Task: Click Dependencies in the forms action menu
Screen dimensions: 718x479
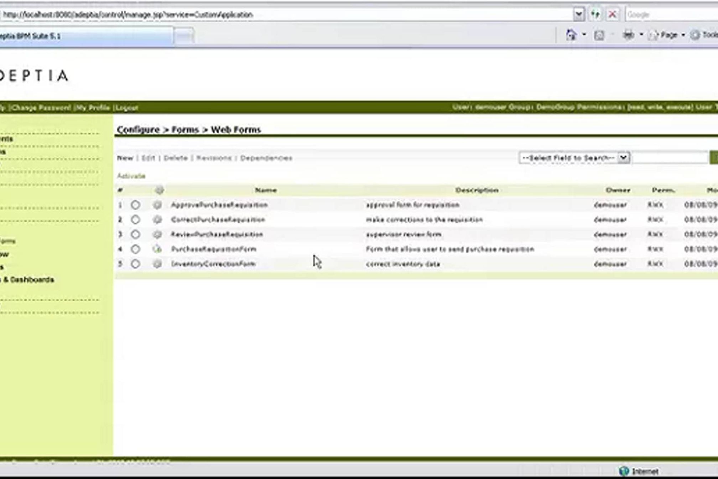Action: (x=266, y=158)
